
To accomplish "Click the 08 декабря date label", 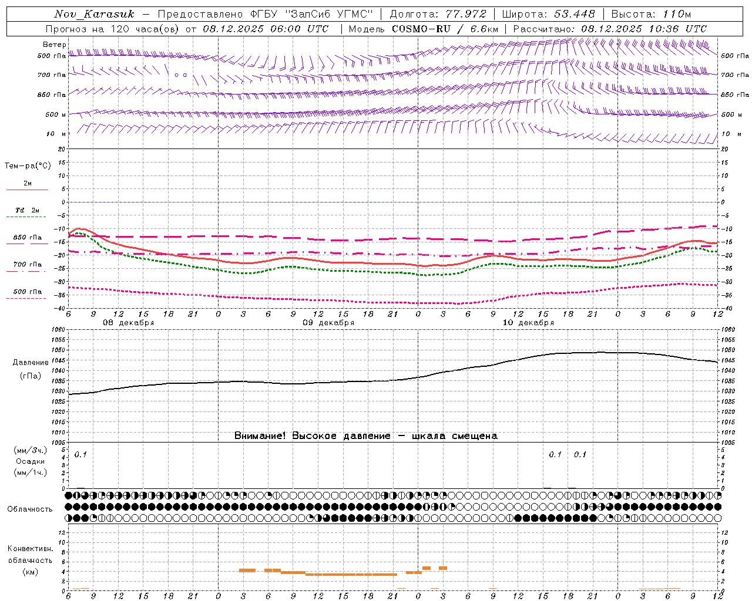I will pyautogui.click(x=129, y=323).
